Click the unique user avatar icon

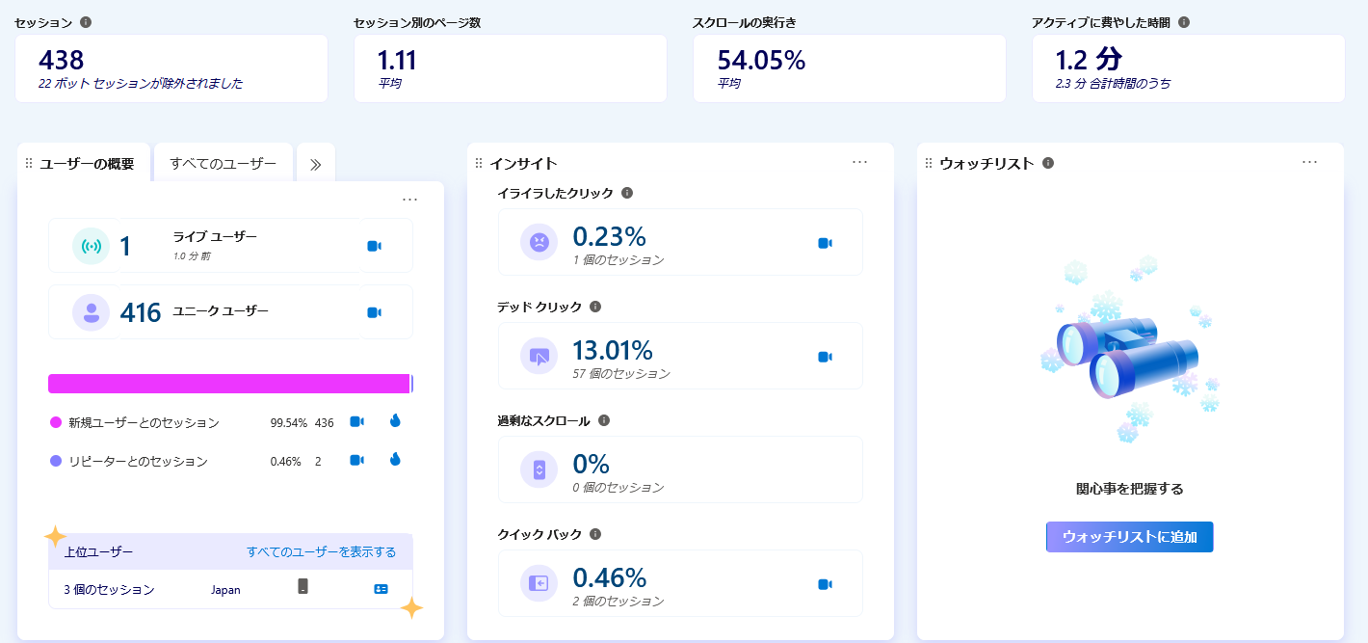(x=91, y=312)
